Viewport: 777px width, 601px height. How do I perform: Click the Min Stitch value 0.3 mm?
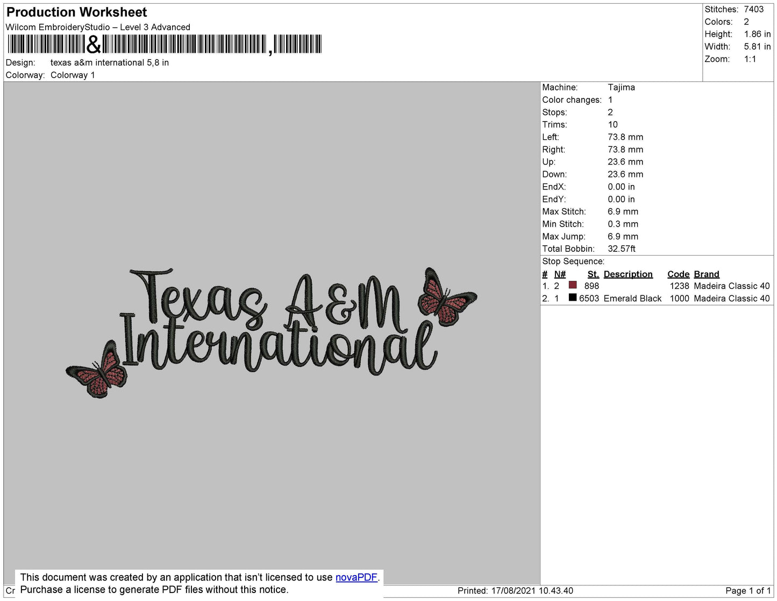coord(623,224)
